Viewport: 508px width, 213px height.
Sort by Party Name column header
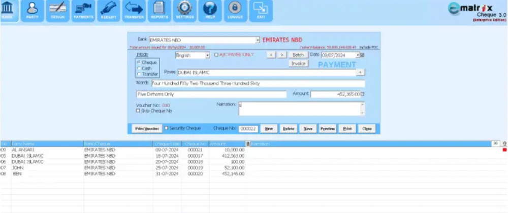(x=48, y=144)
